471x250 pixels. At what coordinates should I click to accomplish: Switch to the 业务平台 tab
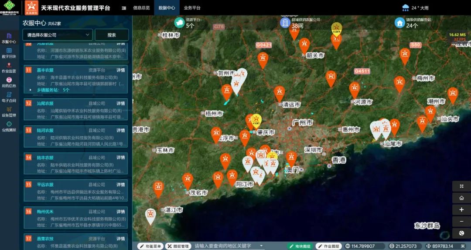pos(192,8)
